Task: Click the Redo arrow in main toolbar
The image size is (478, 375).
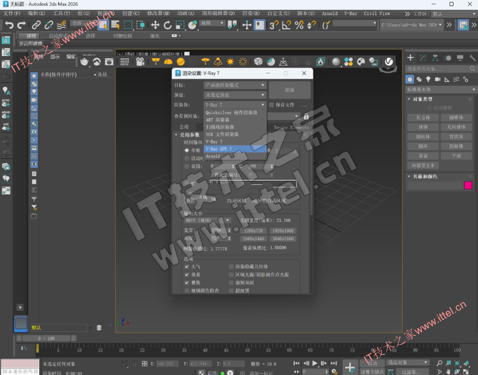Action: [x=21, y=25]
